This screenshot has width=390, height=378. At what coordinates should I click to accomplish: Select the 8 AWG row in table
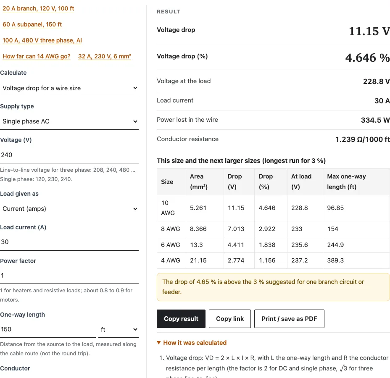click(273, 229)
